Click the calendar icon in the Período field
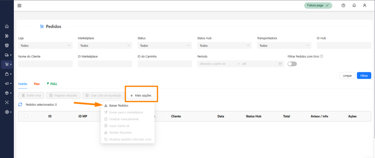Image resolution: width=375 pixels, height=158 pixels. point(280,64)
